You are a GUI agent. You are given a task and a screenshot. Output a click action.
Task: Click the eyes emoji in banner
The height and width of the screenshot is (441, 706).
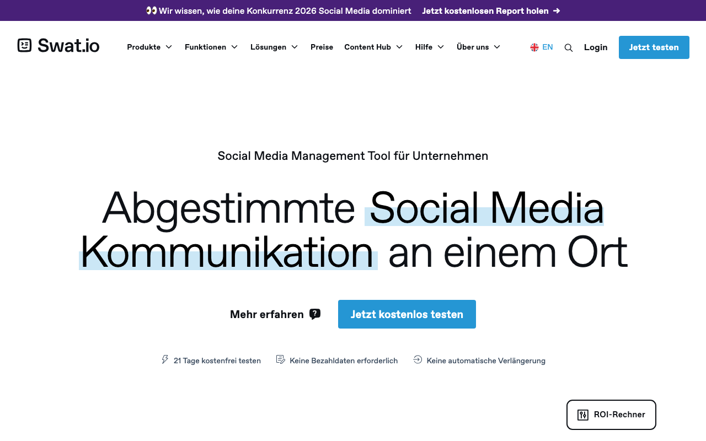(151, 11)
